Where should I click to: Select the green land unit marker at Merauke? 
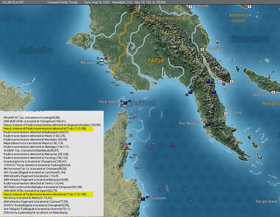click(x=98, y=63)
